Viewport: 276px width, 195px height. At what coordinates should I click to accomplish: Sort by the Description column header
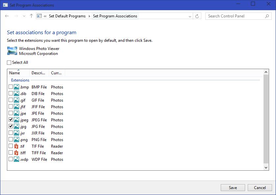[39, 73]
